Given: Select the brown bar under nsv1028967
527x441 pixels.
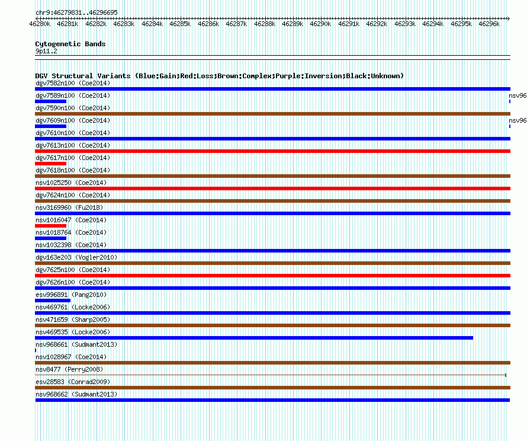Looking at the screenshot, I should (272, 363).
